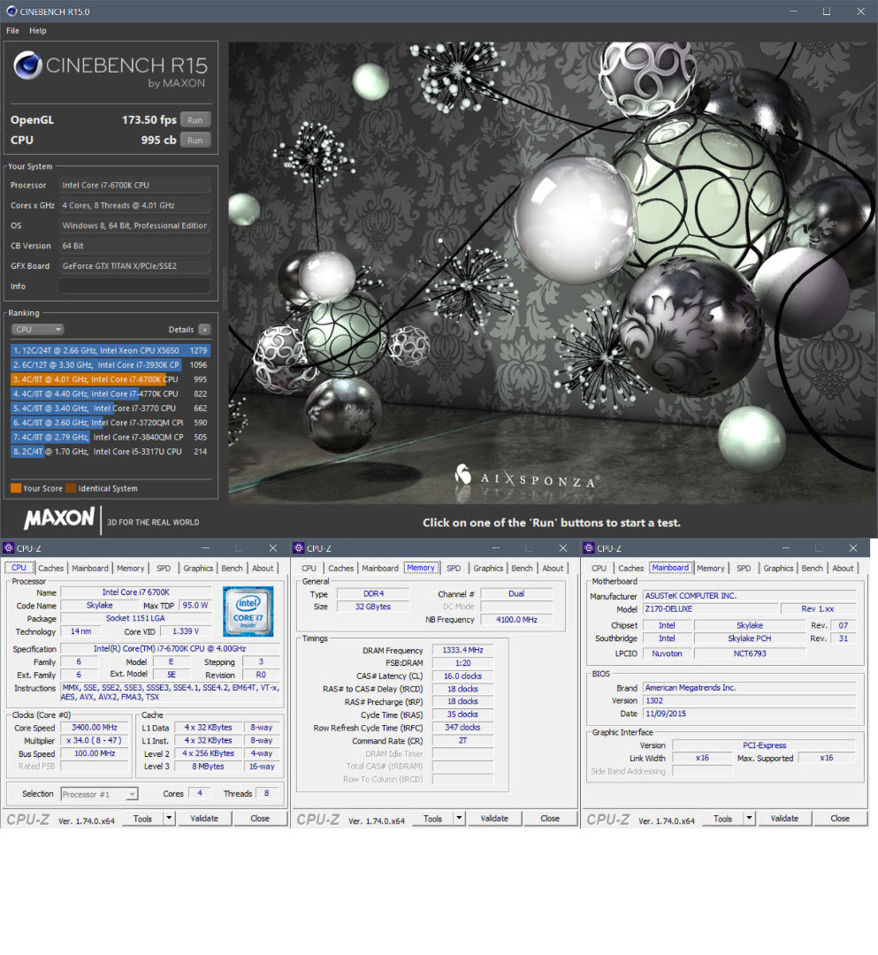Open the File menu in Cinebench
The height and width of the screenshot is (955, 878).
point(12,30)
